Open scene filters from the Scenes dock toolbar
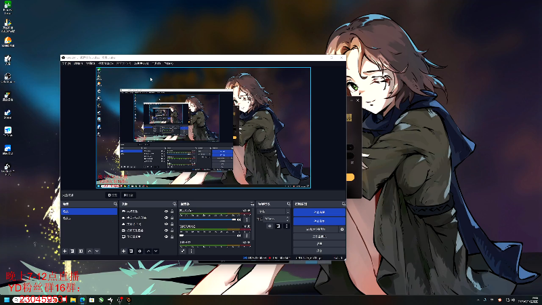Screen dimensions: 542x305 81,251
